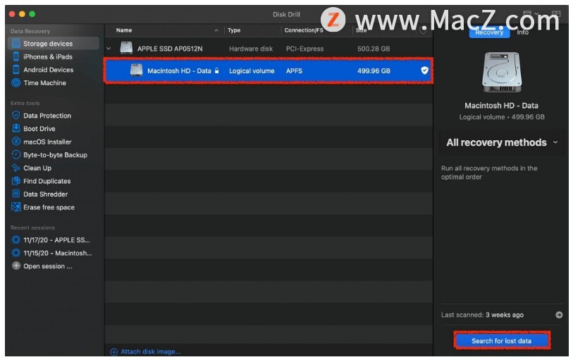
Task: Click large hard drive image in right panel
Action: click(502, 72)
